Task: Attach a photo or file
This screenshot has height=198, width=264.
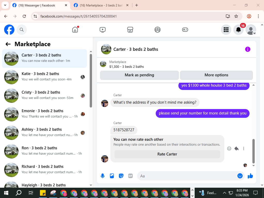Action: click(x=112, y=176)
